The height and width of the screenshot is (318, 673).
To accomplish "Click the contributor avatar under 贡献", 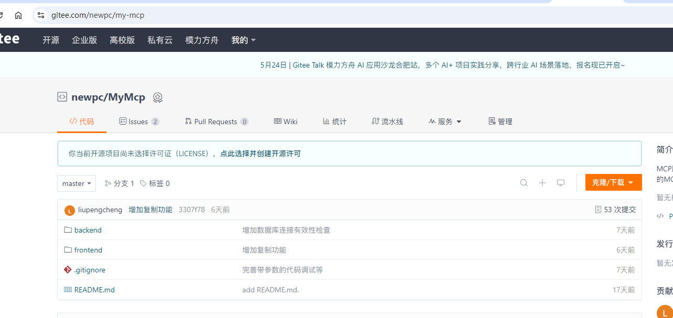I will (x=665, y=311).
